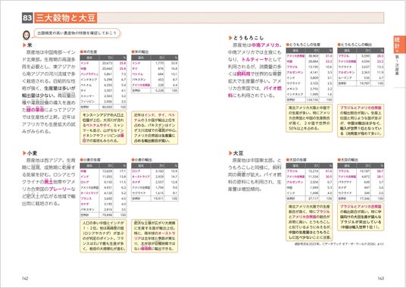The image size is (406, 288).
Task: Click page number 142 at the bottom left
Action: (25, 278)
